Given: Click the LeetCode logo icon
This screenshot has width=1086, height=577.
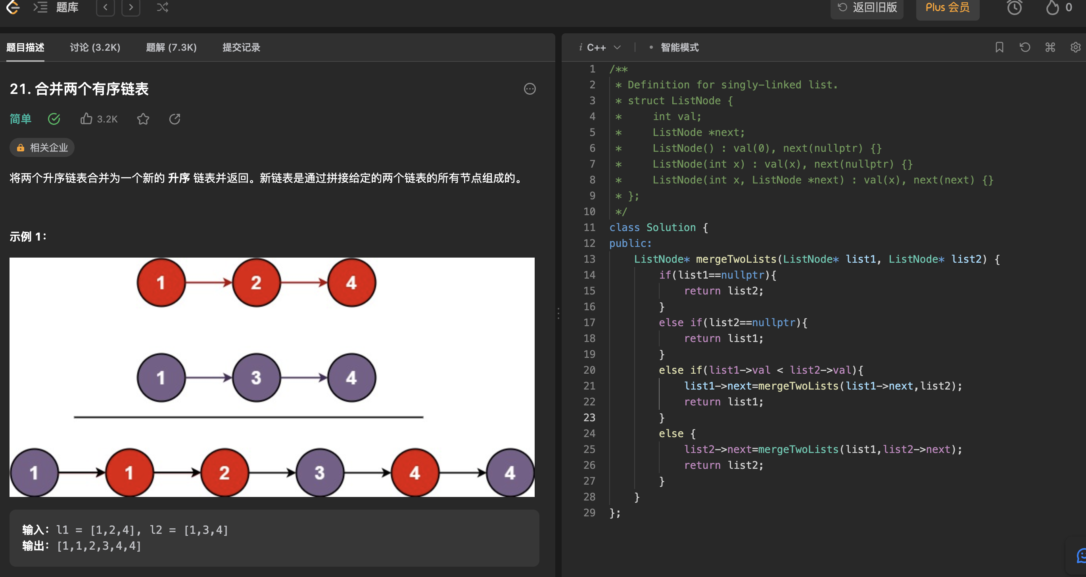Looking at the screenshot, I should (x=13, y=7).
